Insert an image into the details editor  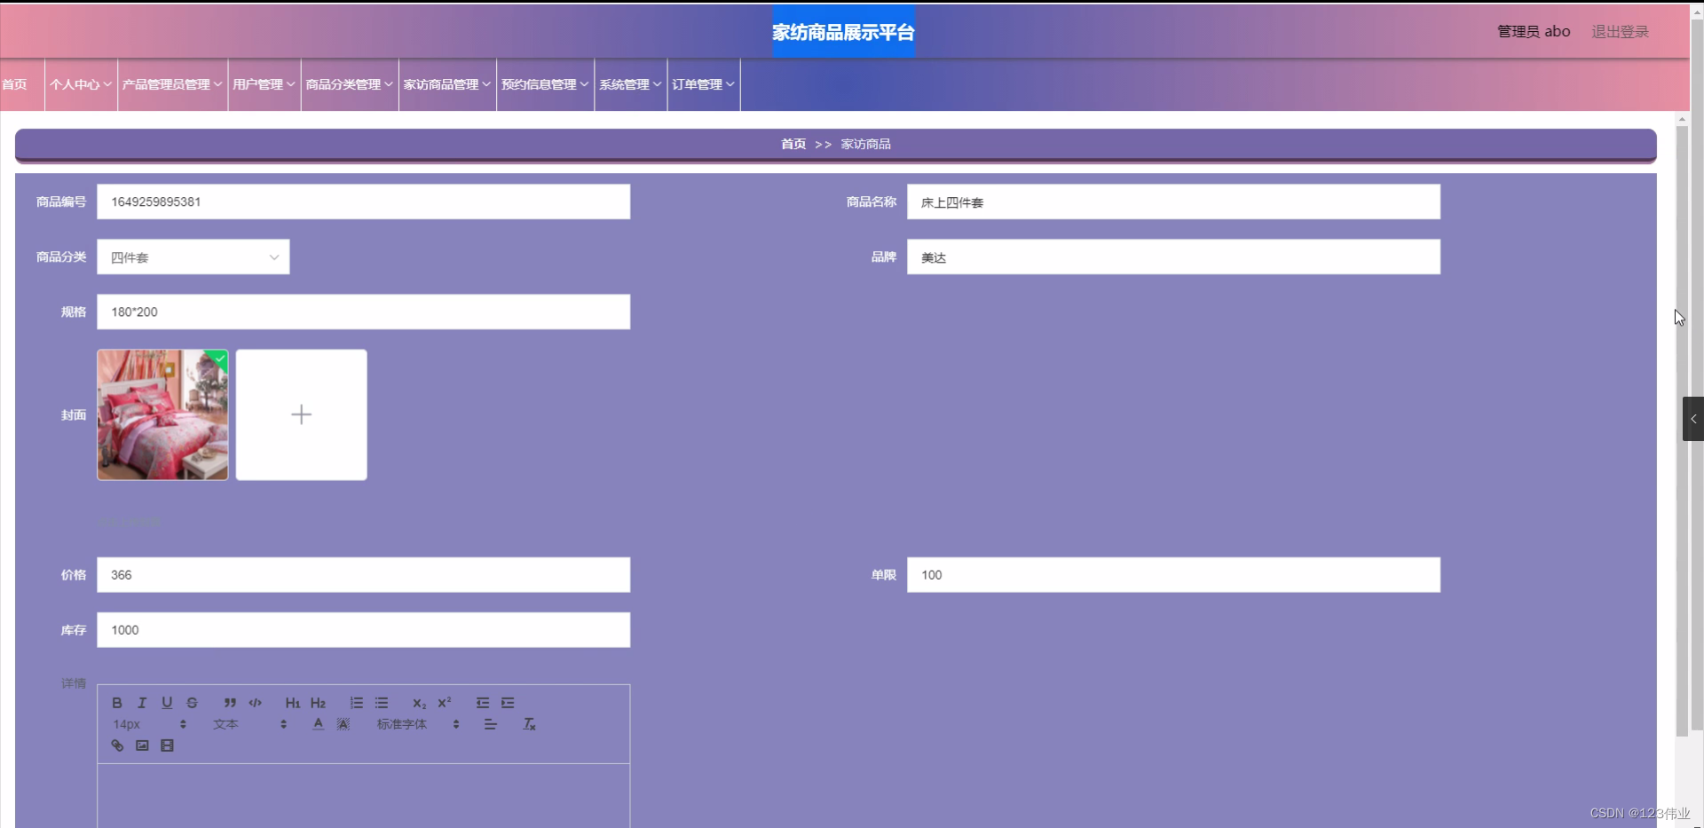coord(142,745)
